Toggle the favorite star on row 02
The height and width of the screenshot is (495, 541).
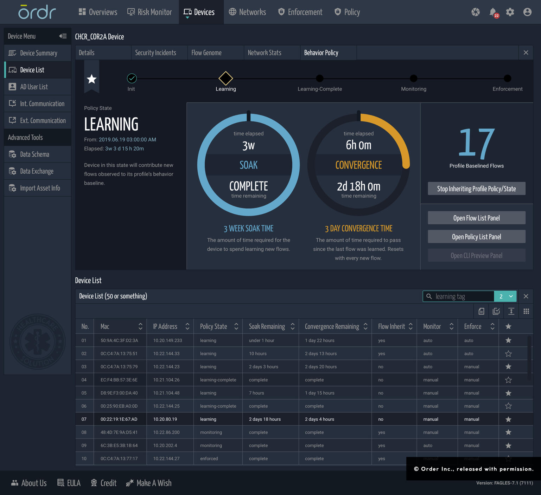pos(508,354)
